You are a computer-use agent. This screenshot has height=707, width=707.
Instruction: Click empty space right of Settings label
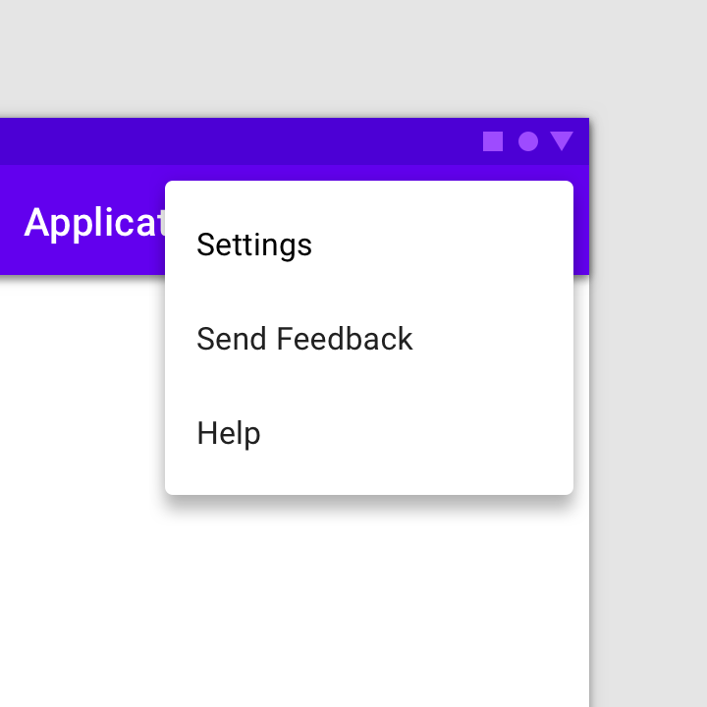[x=442, y=245]
